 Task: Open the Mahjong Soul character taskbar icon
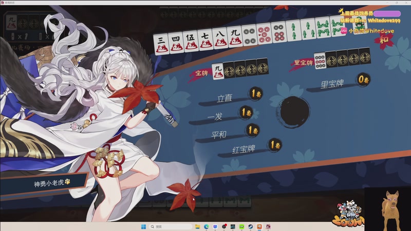point(268,226)
